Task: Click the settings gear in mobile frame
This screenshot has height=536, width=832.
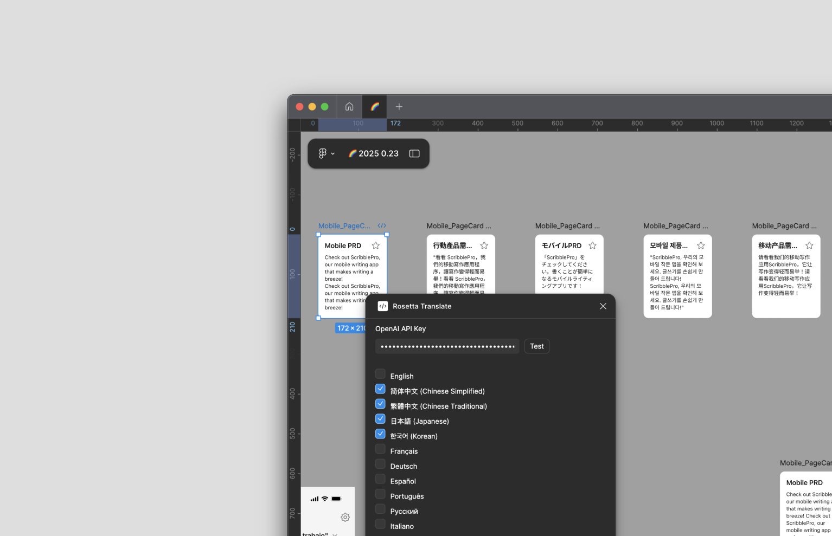Action: [x=345, y=518]
